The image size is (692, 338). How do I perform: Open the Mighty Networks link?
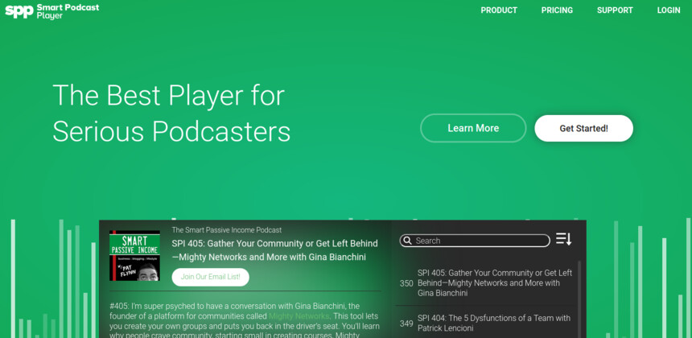pyautogui.click(x=299, y=316)
